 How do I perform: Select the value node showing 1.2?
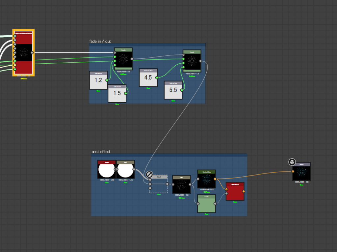coord(98,80)
